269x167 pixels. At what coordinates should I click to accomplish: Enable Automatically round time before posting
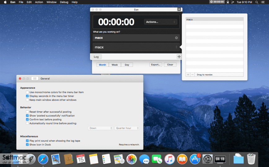click(27, 123)
